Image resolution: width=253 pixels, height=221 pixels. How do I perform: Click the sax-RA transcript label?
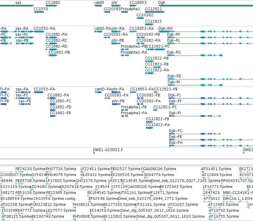[22, 29]
